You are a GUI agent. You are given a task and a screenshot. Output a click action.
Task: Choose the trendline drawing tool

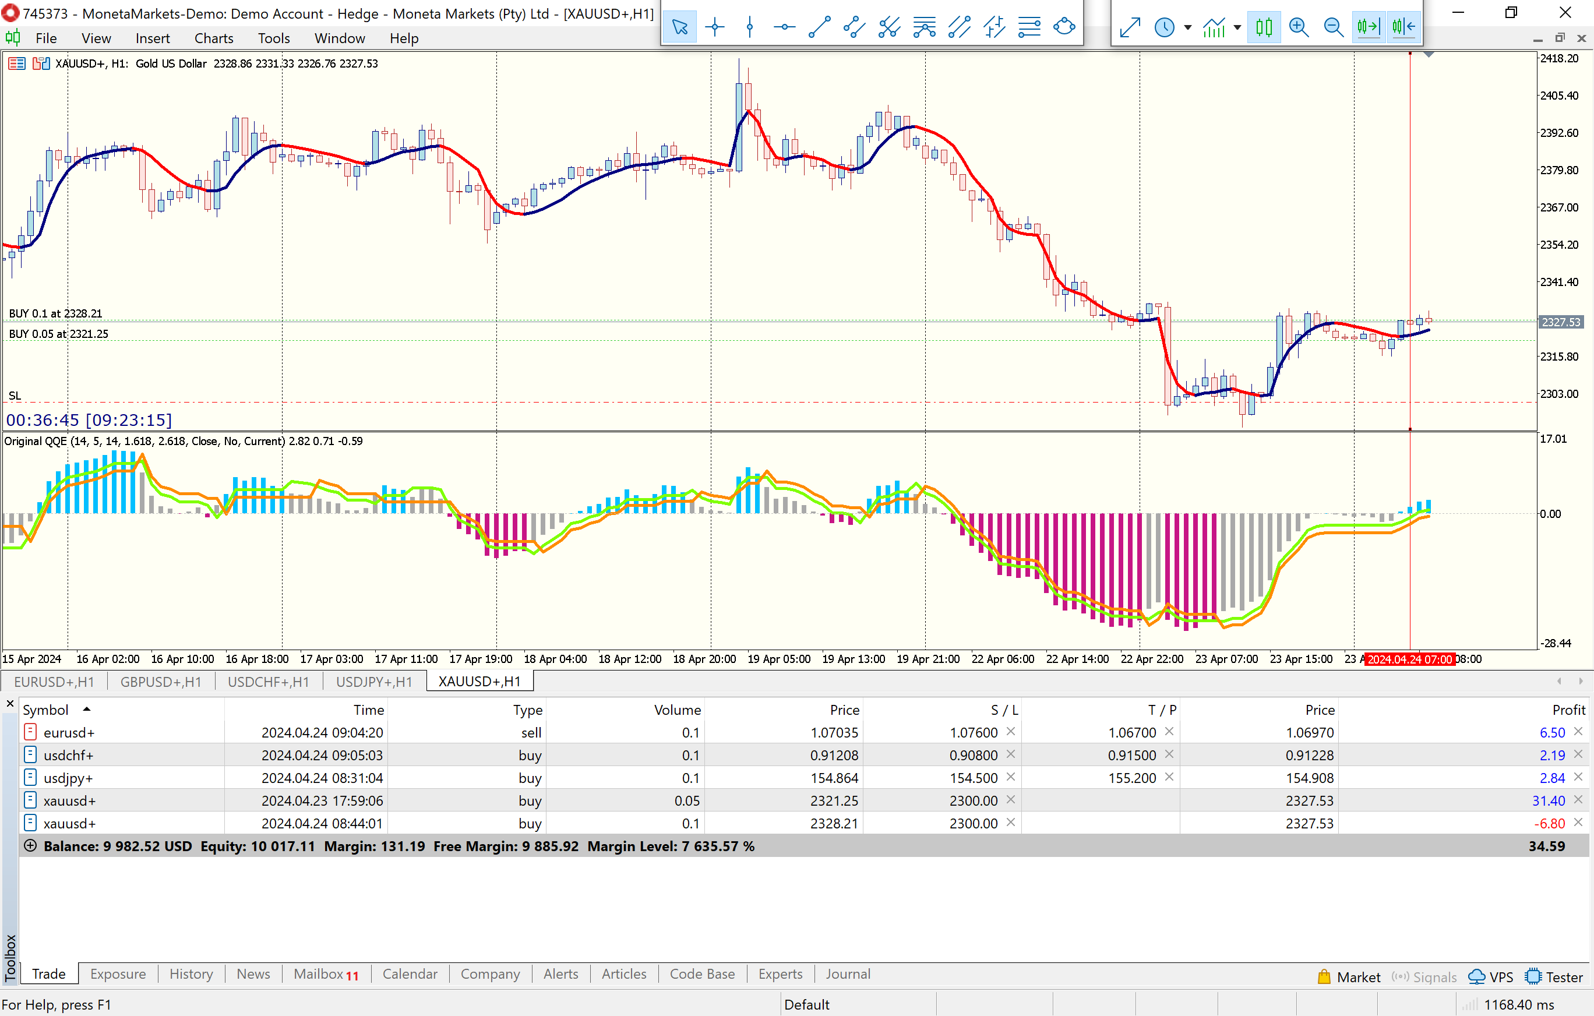pos(820,27)
